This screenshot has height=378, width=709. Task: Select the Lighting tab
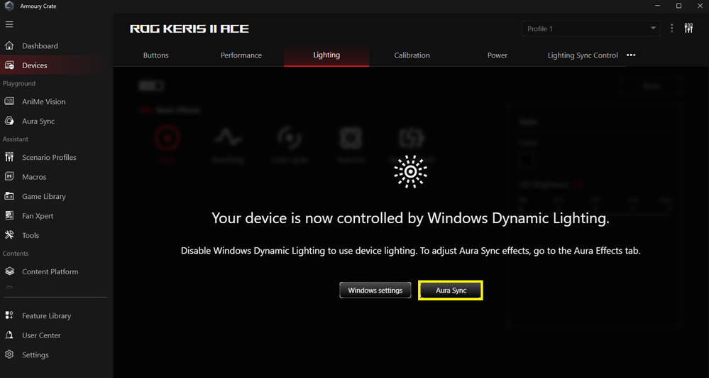(326, 55)
